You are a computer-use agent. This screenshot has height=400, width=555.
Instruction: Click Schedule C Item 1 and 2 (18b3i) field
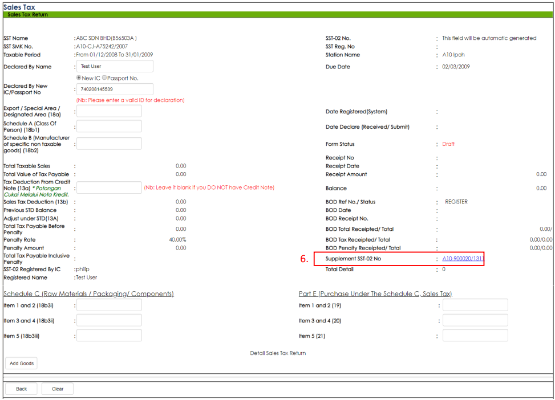point(109,305)
